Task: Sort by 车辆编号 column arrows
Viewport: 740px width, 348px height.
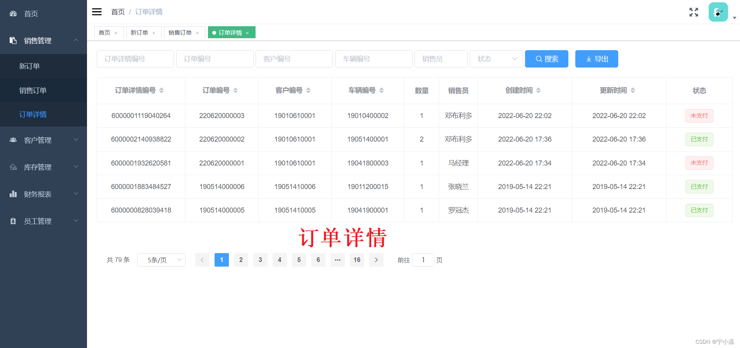Action: [382, 90]
